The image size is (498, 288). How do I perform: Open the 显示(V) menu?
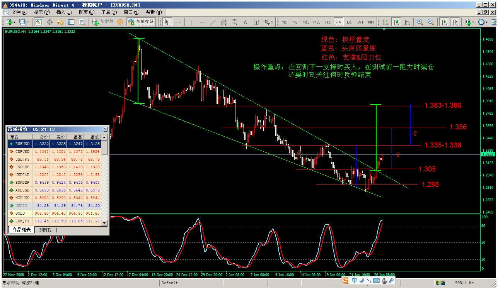pos(41,12)
